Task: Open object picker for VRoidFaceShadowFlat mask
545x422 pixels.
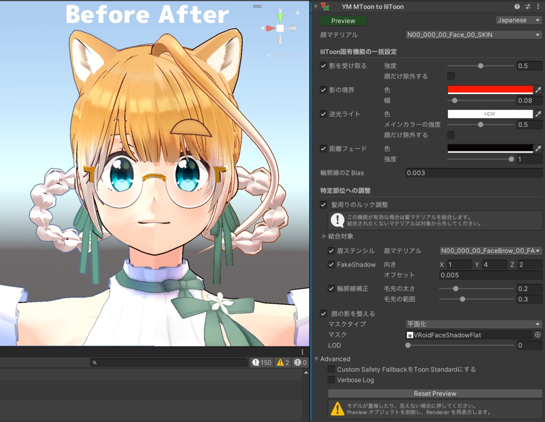Action: (538, 335)
